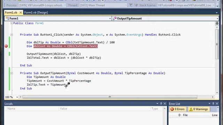The height and width of the screenshot is (125, 223).
Task: Collapse the OutputTipAmount sub outline
Action: tap(11, 73)
